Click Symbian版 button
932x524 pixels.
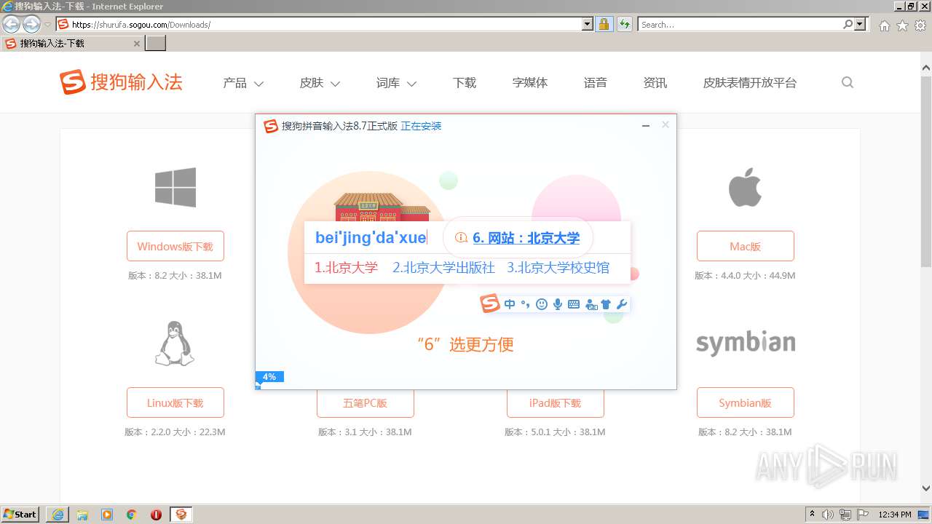(x=746, y=403)
